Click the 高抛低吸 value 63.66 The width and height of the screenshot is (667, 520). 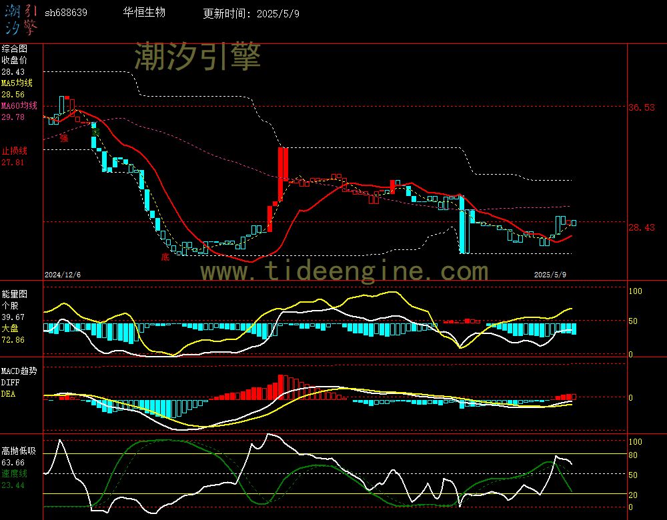pos(13,463)
